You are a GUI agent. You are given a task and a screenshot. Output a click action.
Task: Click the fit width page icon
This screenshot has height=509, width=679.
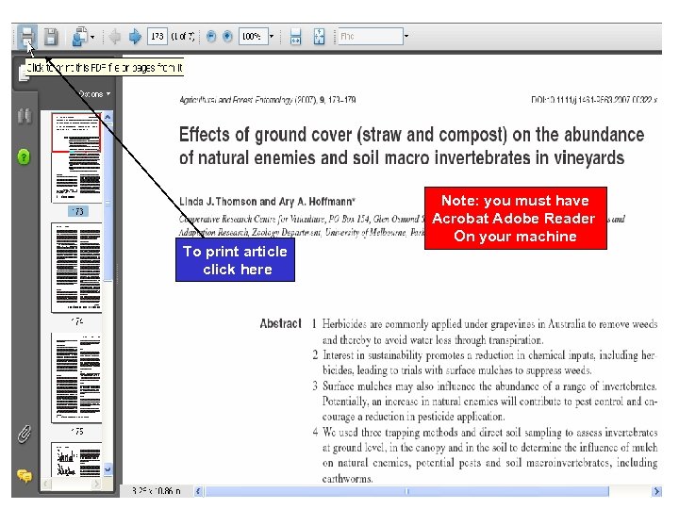click(295, 37)
